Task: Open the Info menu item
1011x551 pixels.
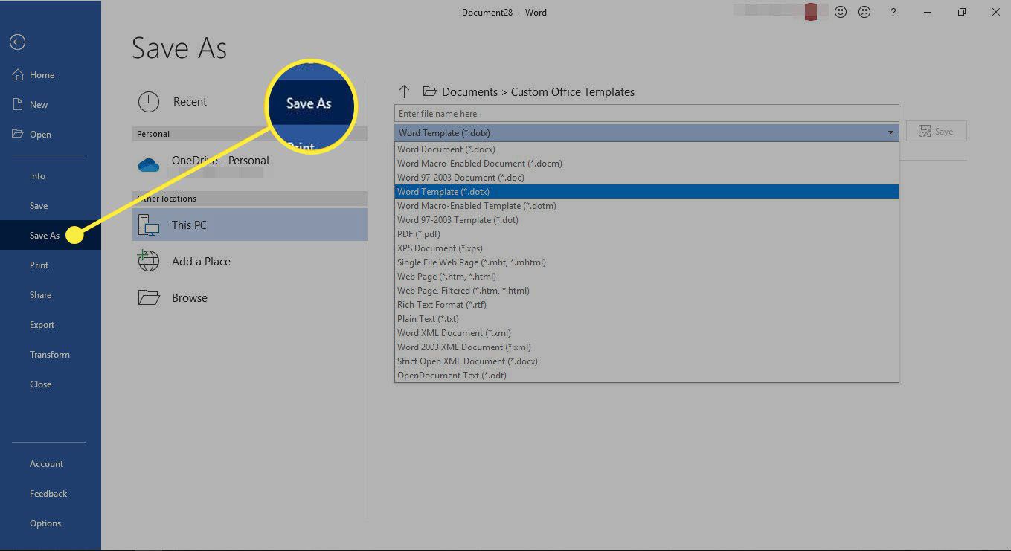Action: pyautogui.click(x=51, y=176)
